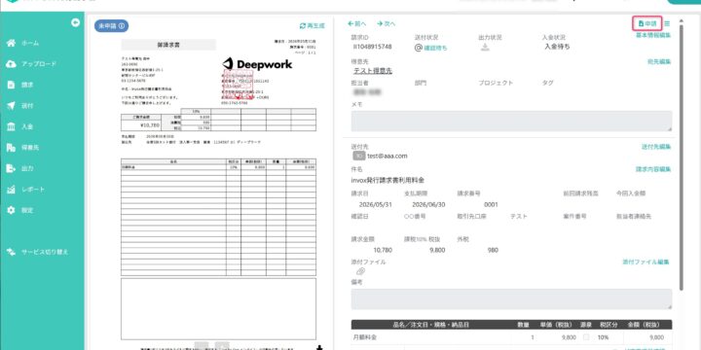Viewport: 701px width, 350px height.
Task: Open the 設定 gear icon
Action: [11, 210]
